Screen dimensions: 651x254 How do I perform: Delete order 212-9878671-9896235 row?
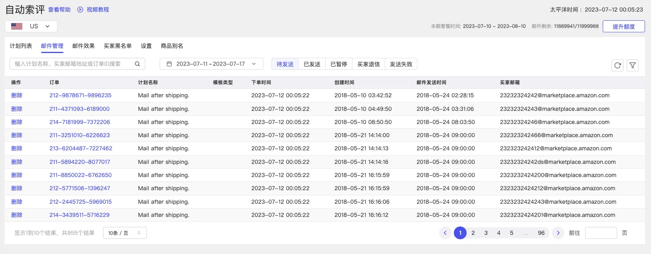coord(17,95)
